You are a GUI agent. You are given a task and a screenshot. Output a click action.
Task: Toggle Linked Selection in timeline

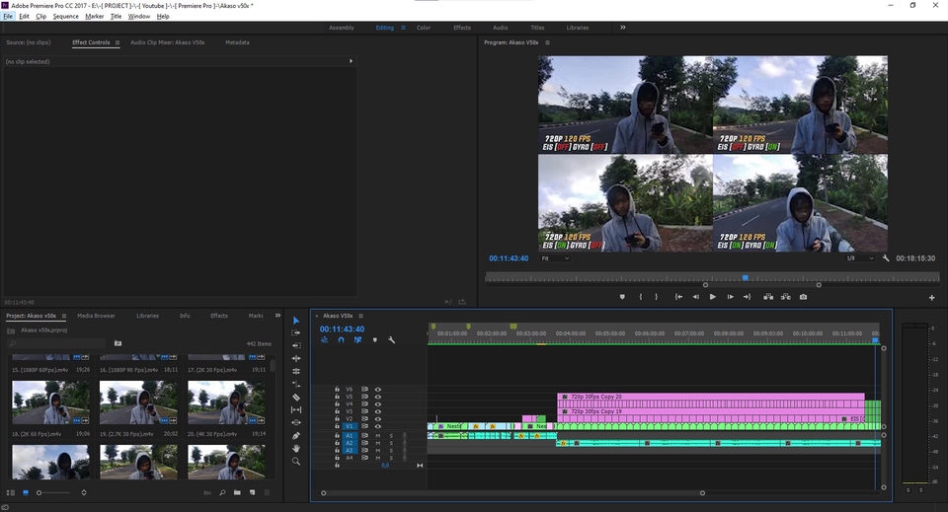click(x=357, y=340)
